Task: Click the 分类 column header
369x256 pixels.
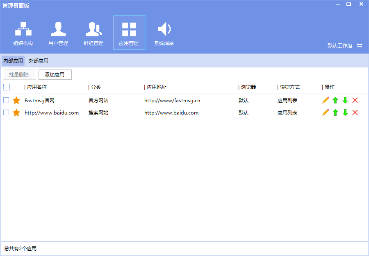Action: [96, 87]
